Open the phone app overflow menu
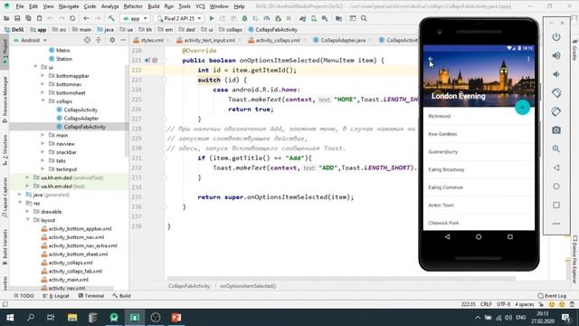579x326 pixels. (528, 59)
